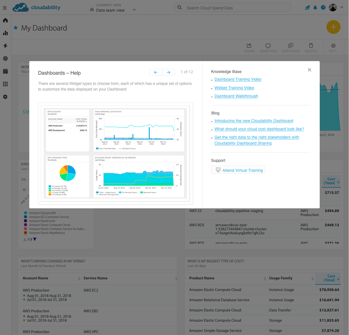Open Widget Training Video link
This screenshot has height=335, width=349.
coord(234,88)
